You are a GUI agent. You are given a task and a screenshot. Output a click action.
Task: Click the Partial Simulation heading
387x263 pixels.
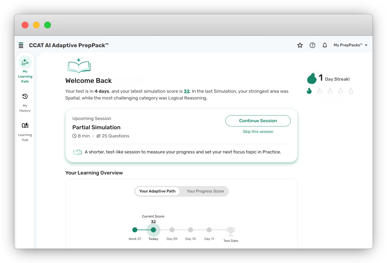(96, 128)
